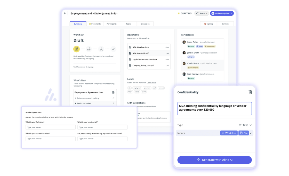Screen dimensions: 289x176
Task: Switch to the Tasks tab
Action: click(x=128, y=24)
